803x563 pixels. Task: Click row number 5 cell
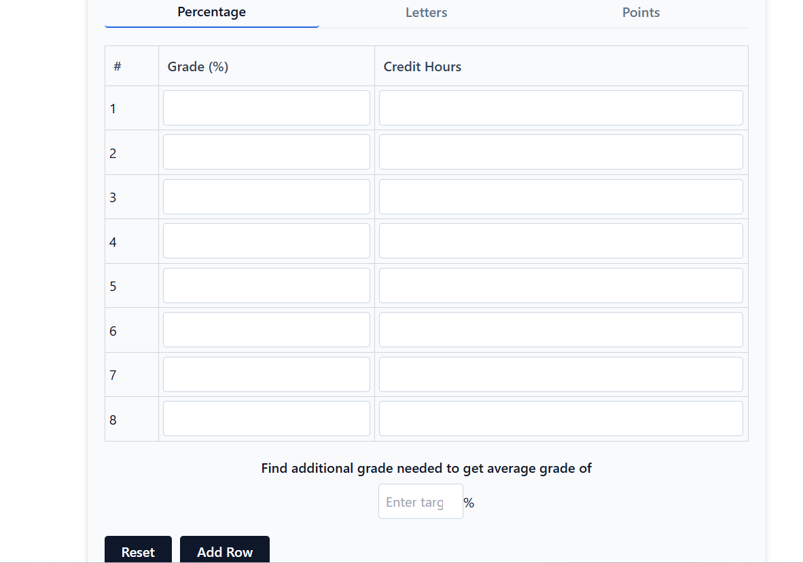click(x=132, y=286)
